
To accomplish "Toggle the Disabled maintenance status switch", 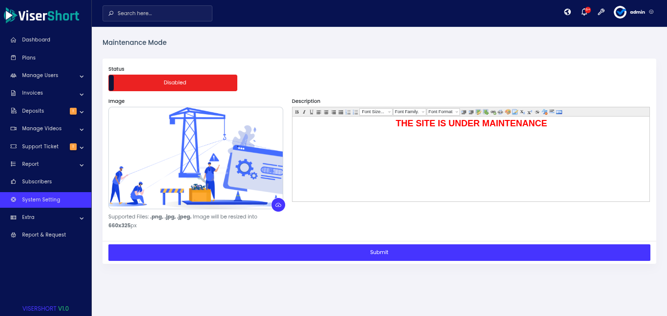I will 173,83.
